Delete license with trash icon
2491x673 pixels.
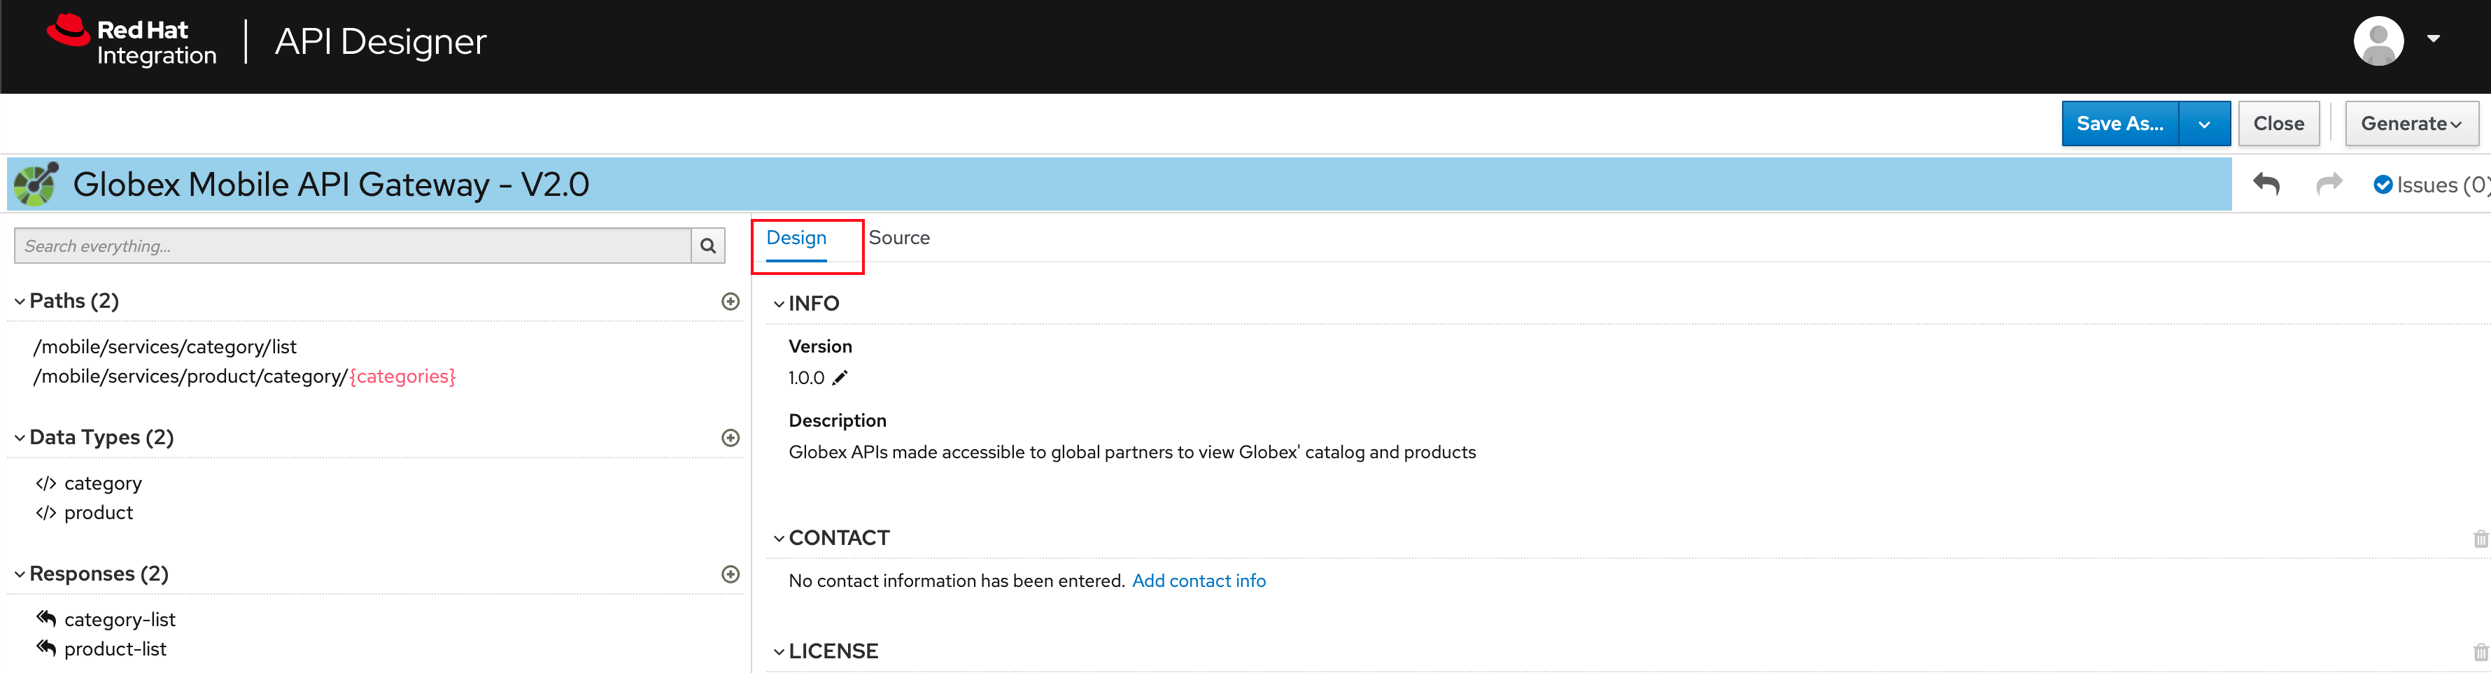2481,653
